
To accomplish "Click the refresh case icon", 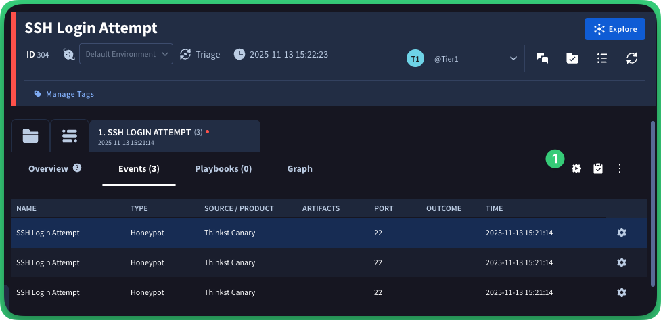I will point(632,58).
